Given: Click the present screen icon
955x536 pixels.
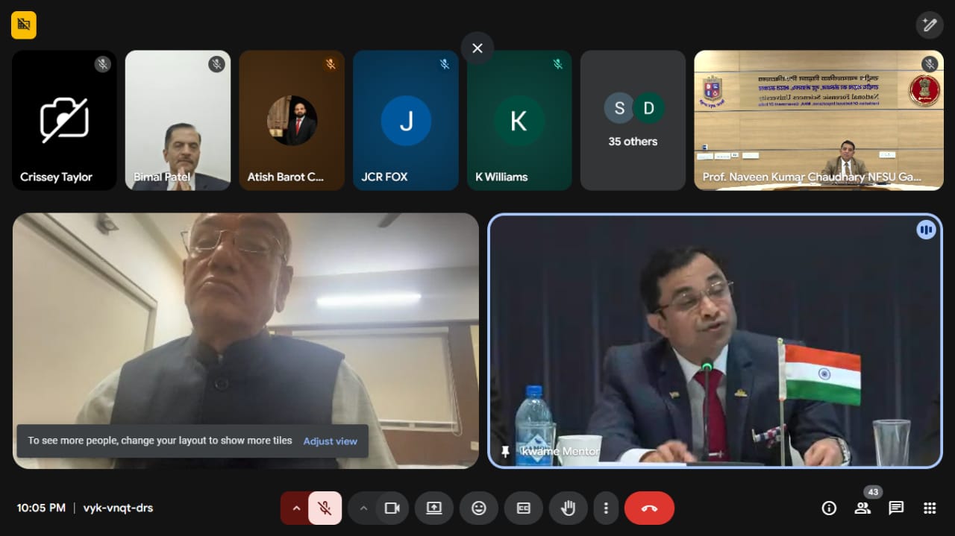Looking at the screenshot, I should [434, 508].
